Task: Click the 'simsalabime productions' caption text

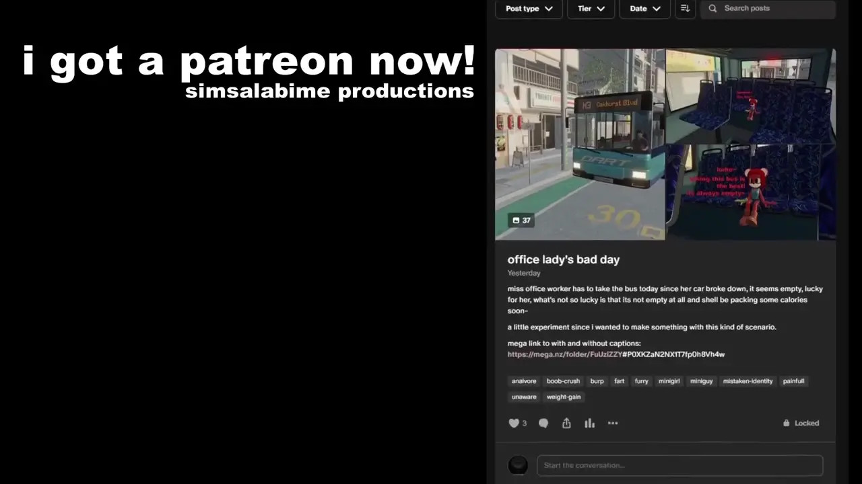Action: pyautogui.click(x=329, y=91)
